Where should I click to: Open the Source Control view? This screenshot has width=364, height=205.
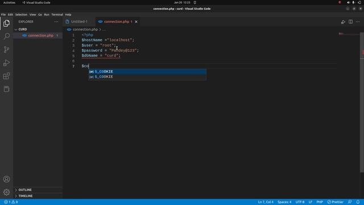(x=6, y=50)
